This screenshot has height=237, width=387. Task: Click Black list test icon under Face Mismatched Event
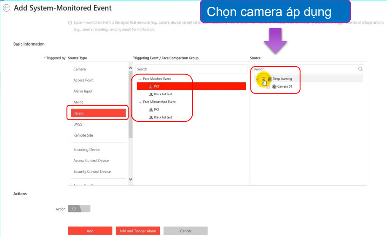pyautogui.click(x=150, y=117)
